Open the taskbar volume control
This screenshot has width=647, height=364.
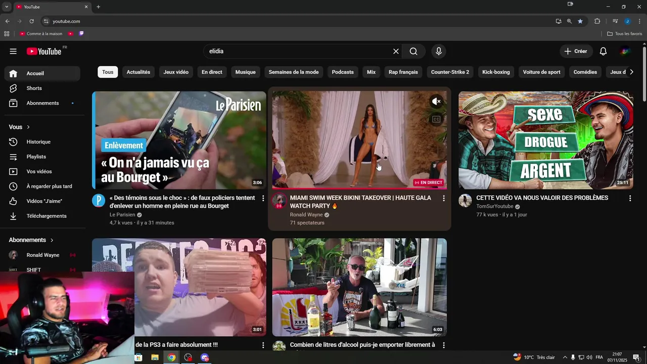(589, 357)
